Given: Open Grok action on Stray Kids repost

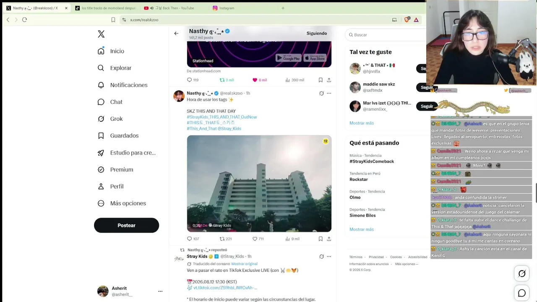Looking at the screenshot, I should coord(321,257).
